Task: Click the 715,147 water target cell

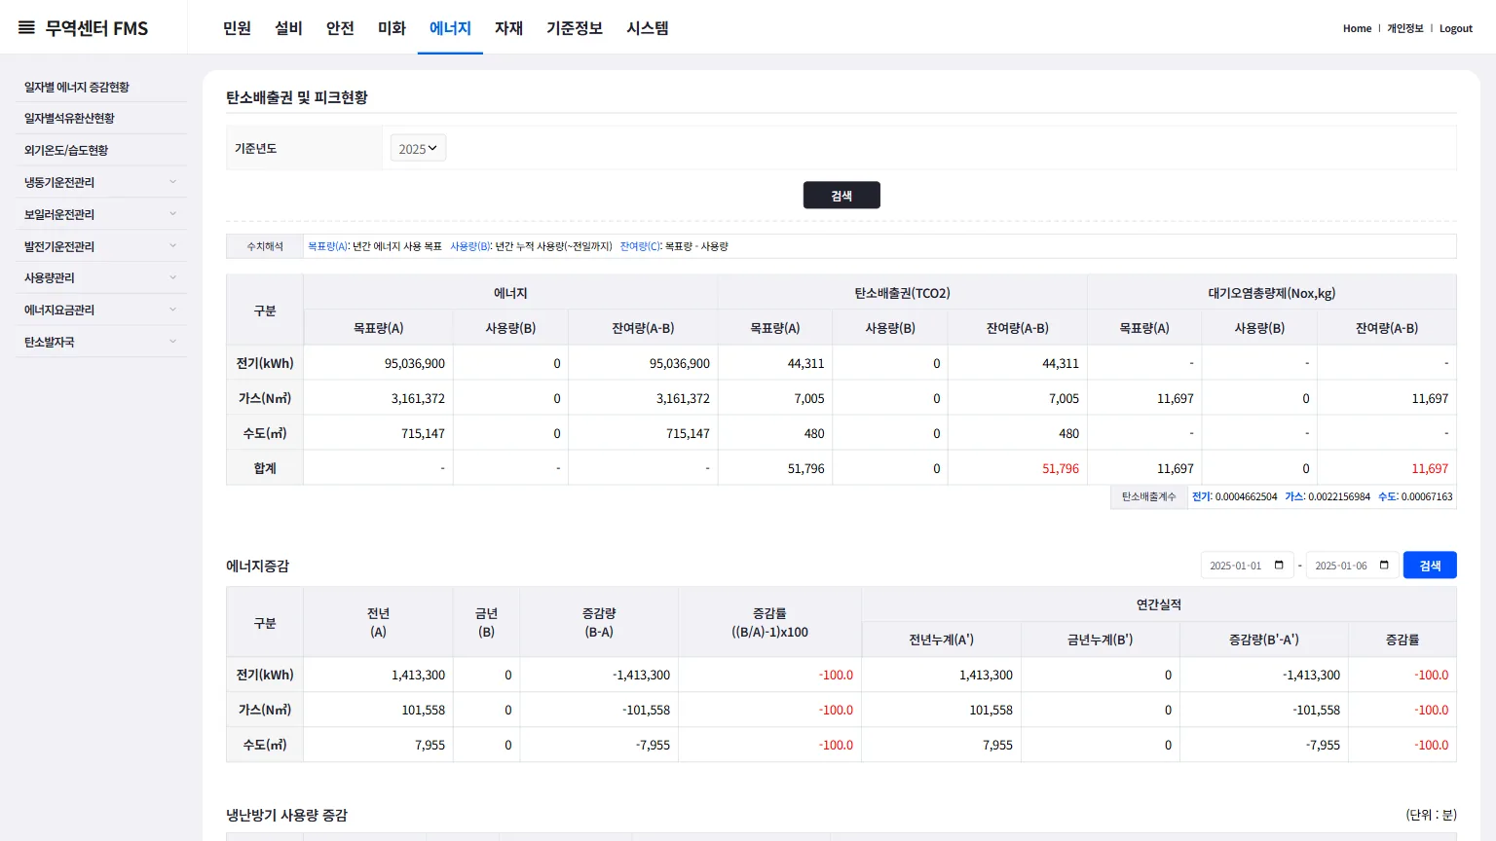Action: [378, 433]
